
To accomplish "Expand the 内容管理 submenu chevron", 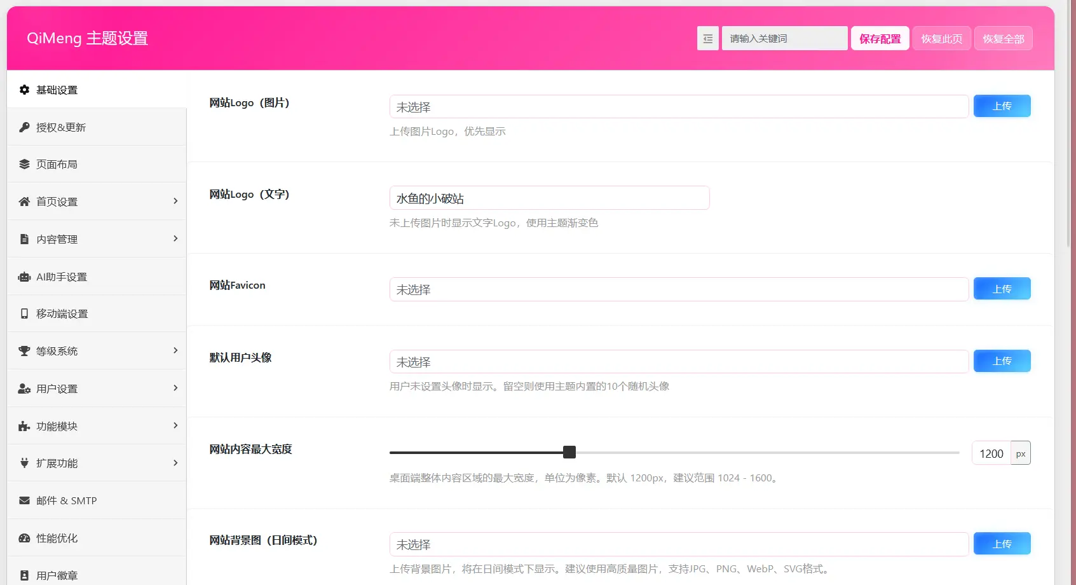I will (175, 238).
